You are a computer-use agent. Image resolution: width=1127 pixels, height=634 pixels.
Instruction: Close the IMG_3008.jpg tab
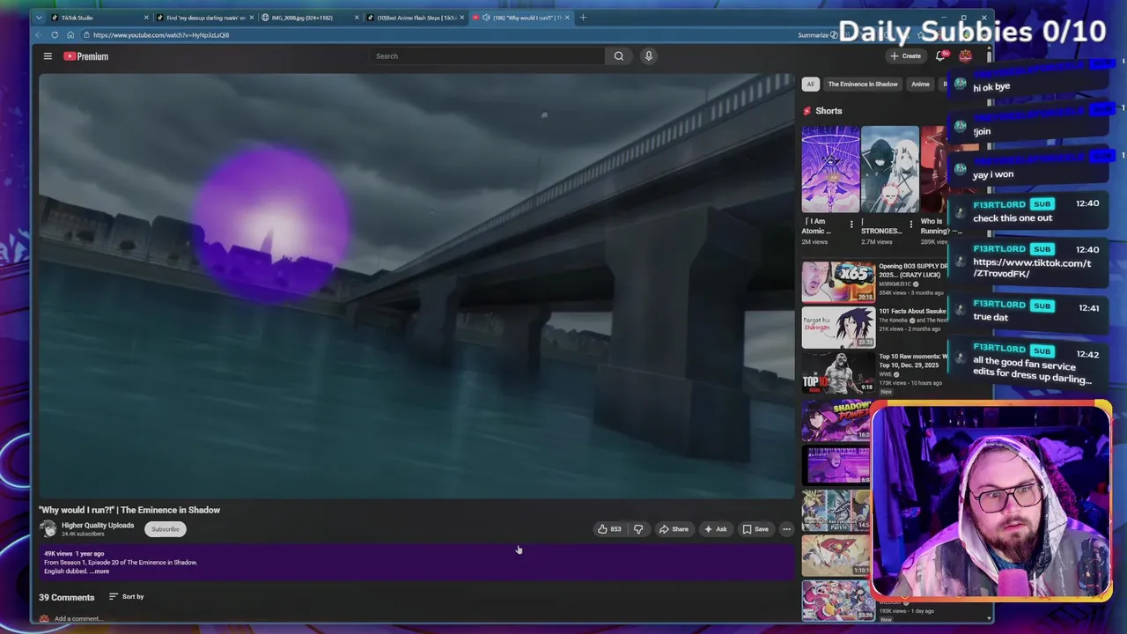point(357,18)
